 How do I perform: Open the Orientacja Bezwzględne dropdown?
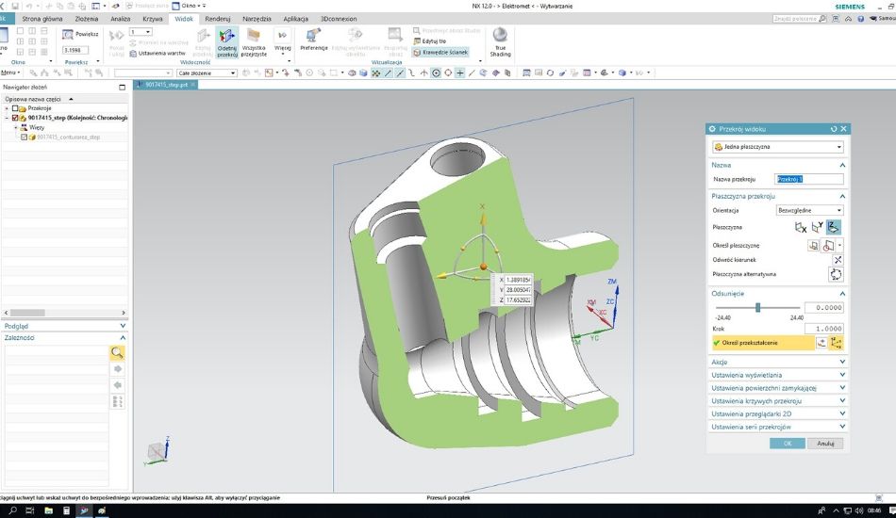809,211
